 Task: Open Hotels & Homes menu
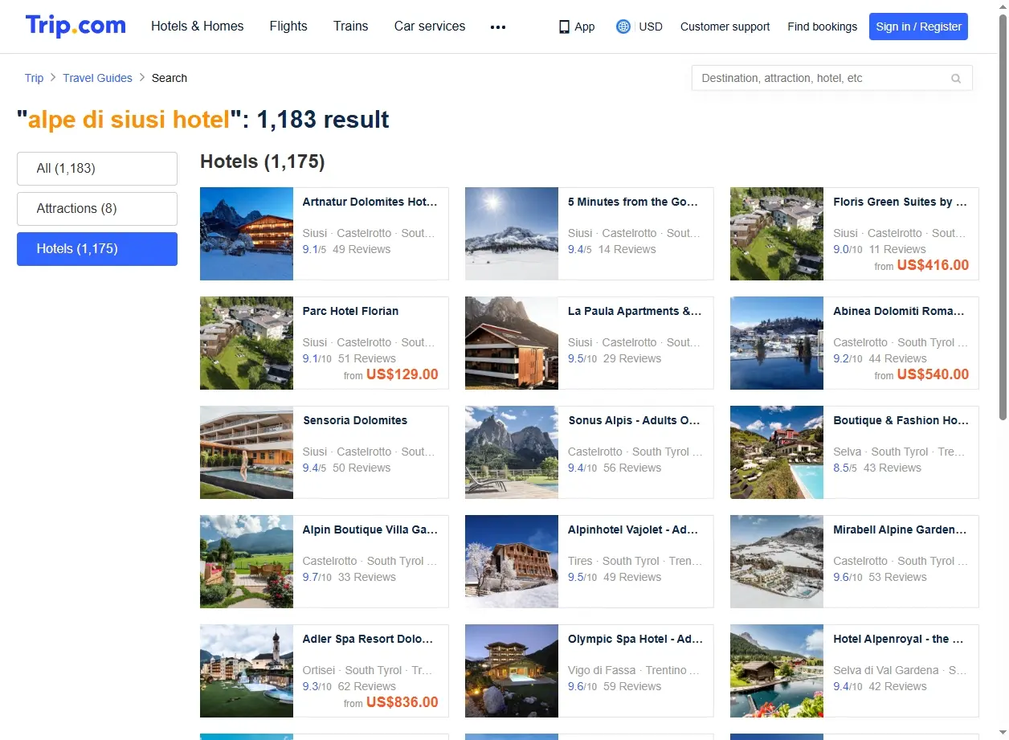click(198, 27)
